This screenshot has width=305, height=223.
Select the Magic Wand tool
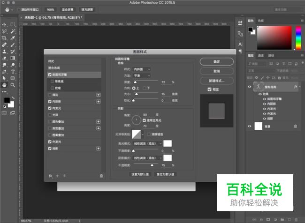pos(13,31)
